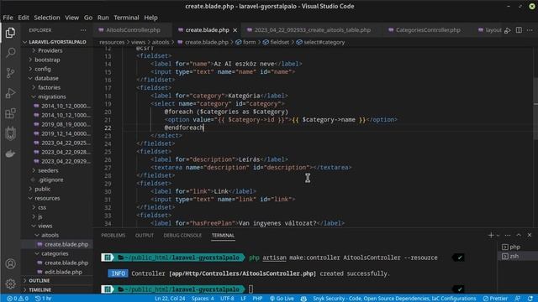This screenshot has height=302, width=538.
Task: Click the fieldset breadcrumb segment
Action: point(276,42)
